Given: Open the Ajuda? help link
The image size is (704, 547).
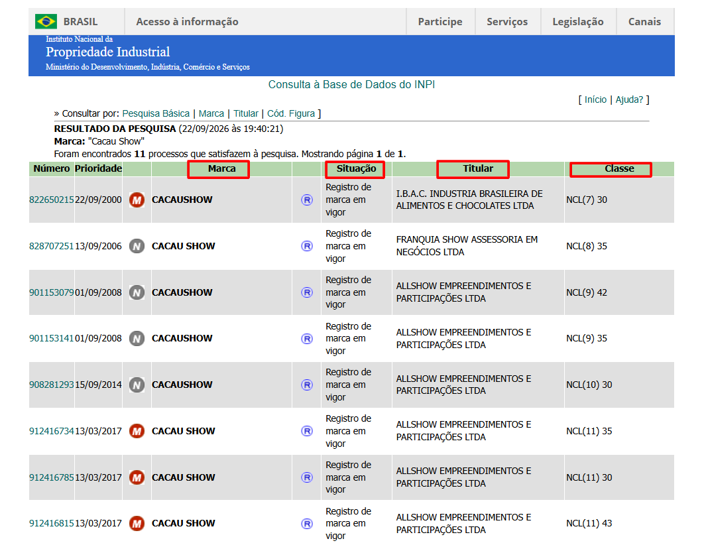Looking at the screenshot, I should 629,99.
